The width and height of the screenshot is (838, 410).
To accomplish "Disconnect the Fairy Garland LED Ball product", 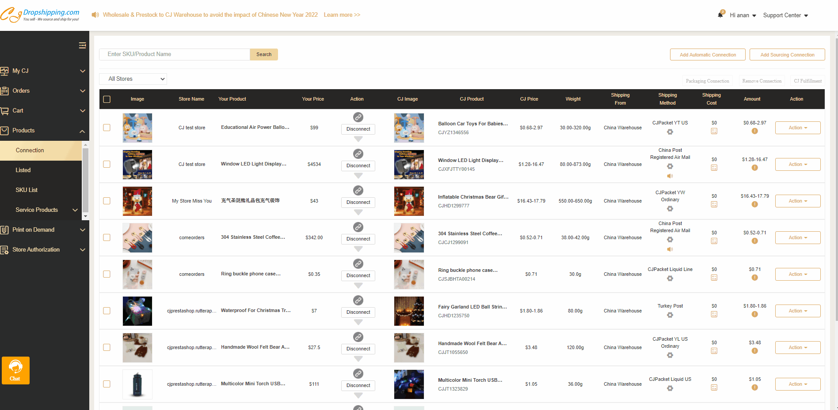I will pos(358,312).
